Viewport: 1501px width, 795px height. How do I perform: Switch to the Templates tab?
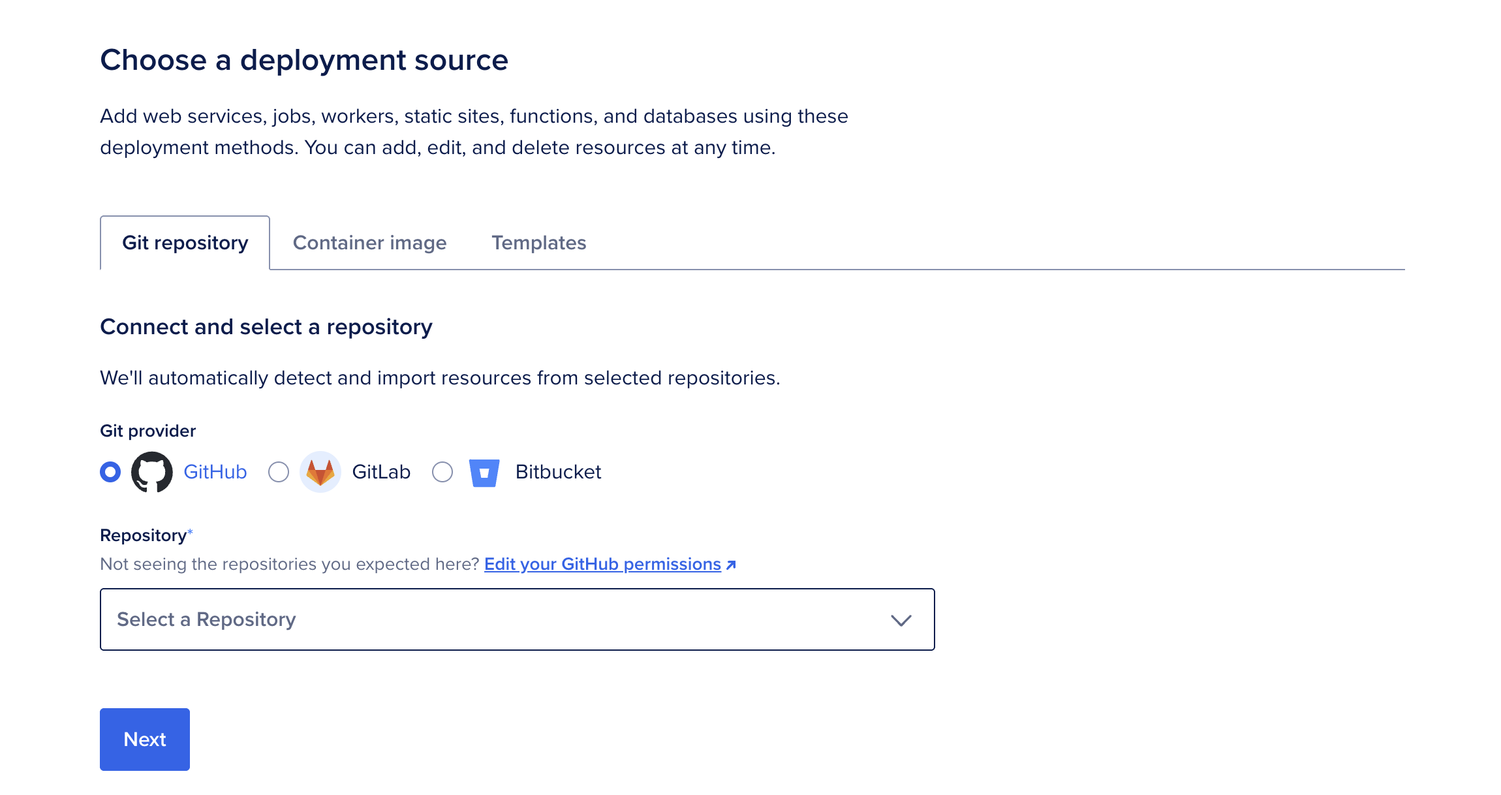pyautogui.click(x=539, y=243)
